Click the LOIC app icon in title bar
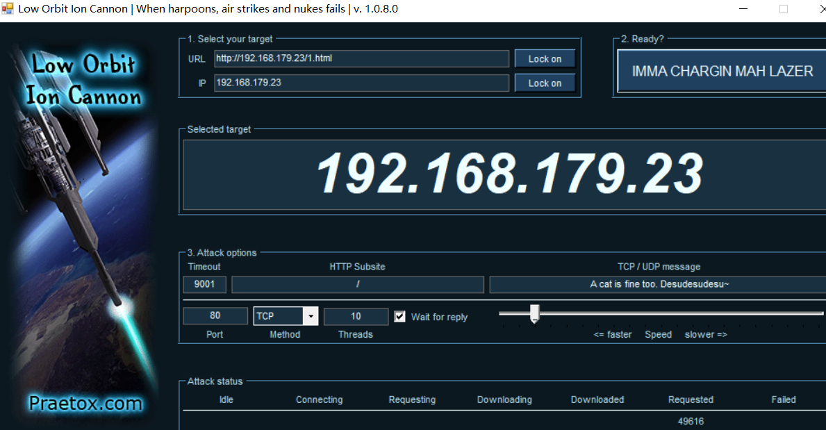The width and height of the screenshot is (826, 430). (x=8, y=9)
